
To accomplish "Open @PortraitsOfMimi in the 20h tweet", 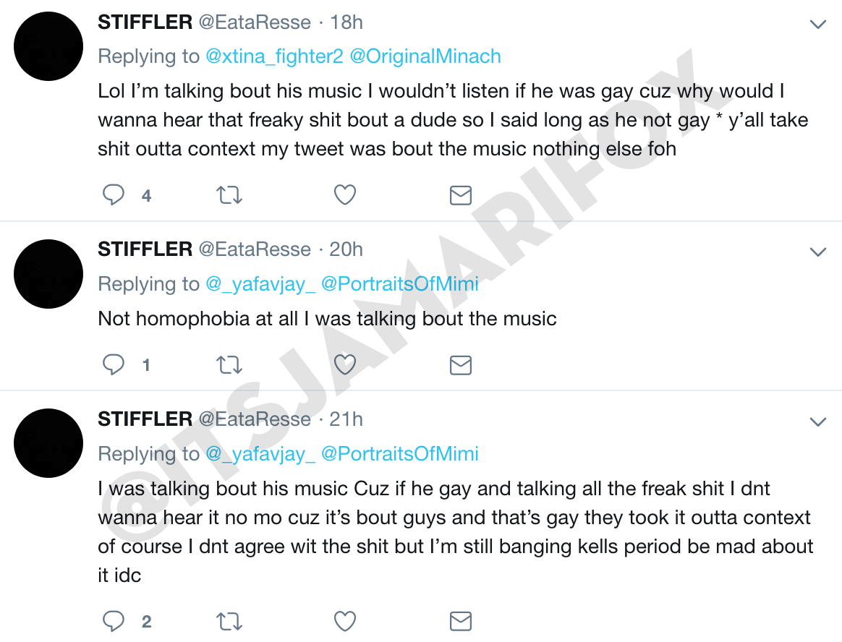I will 399,284.
